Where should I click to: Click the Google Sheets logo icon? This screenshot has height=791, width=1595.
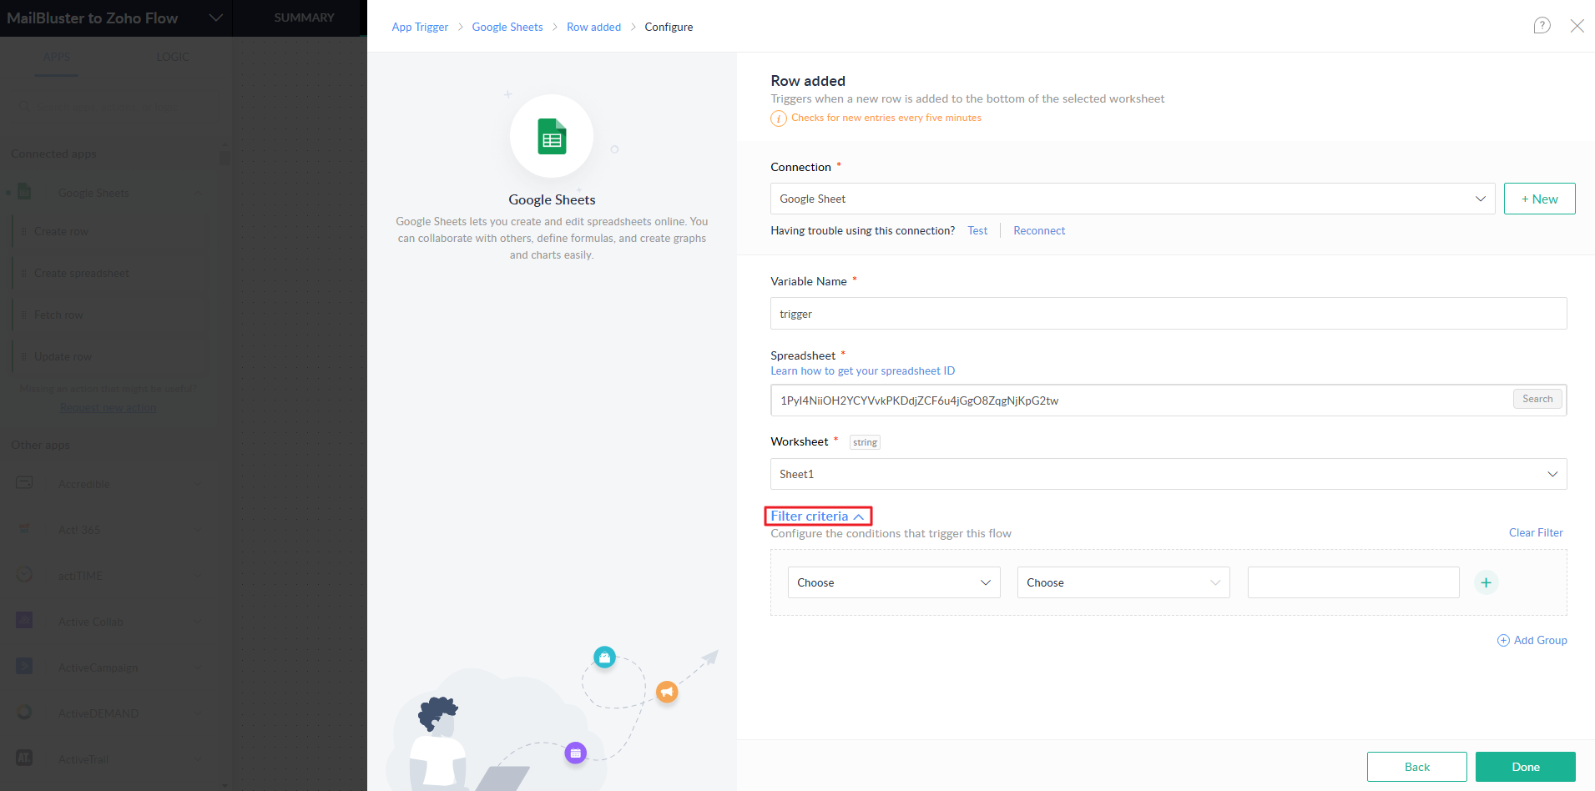click(552, 137)
